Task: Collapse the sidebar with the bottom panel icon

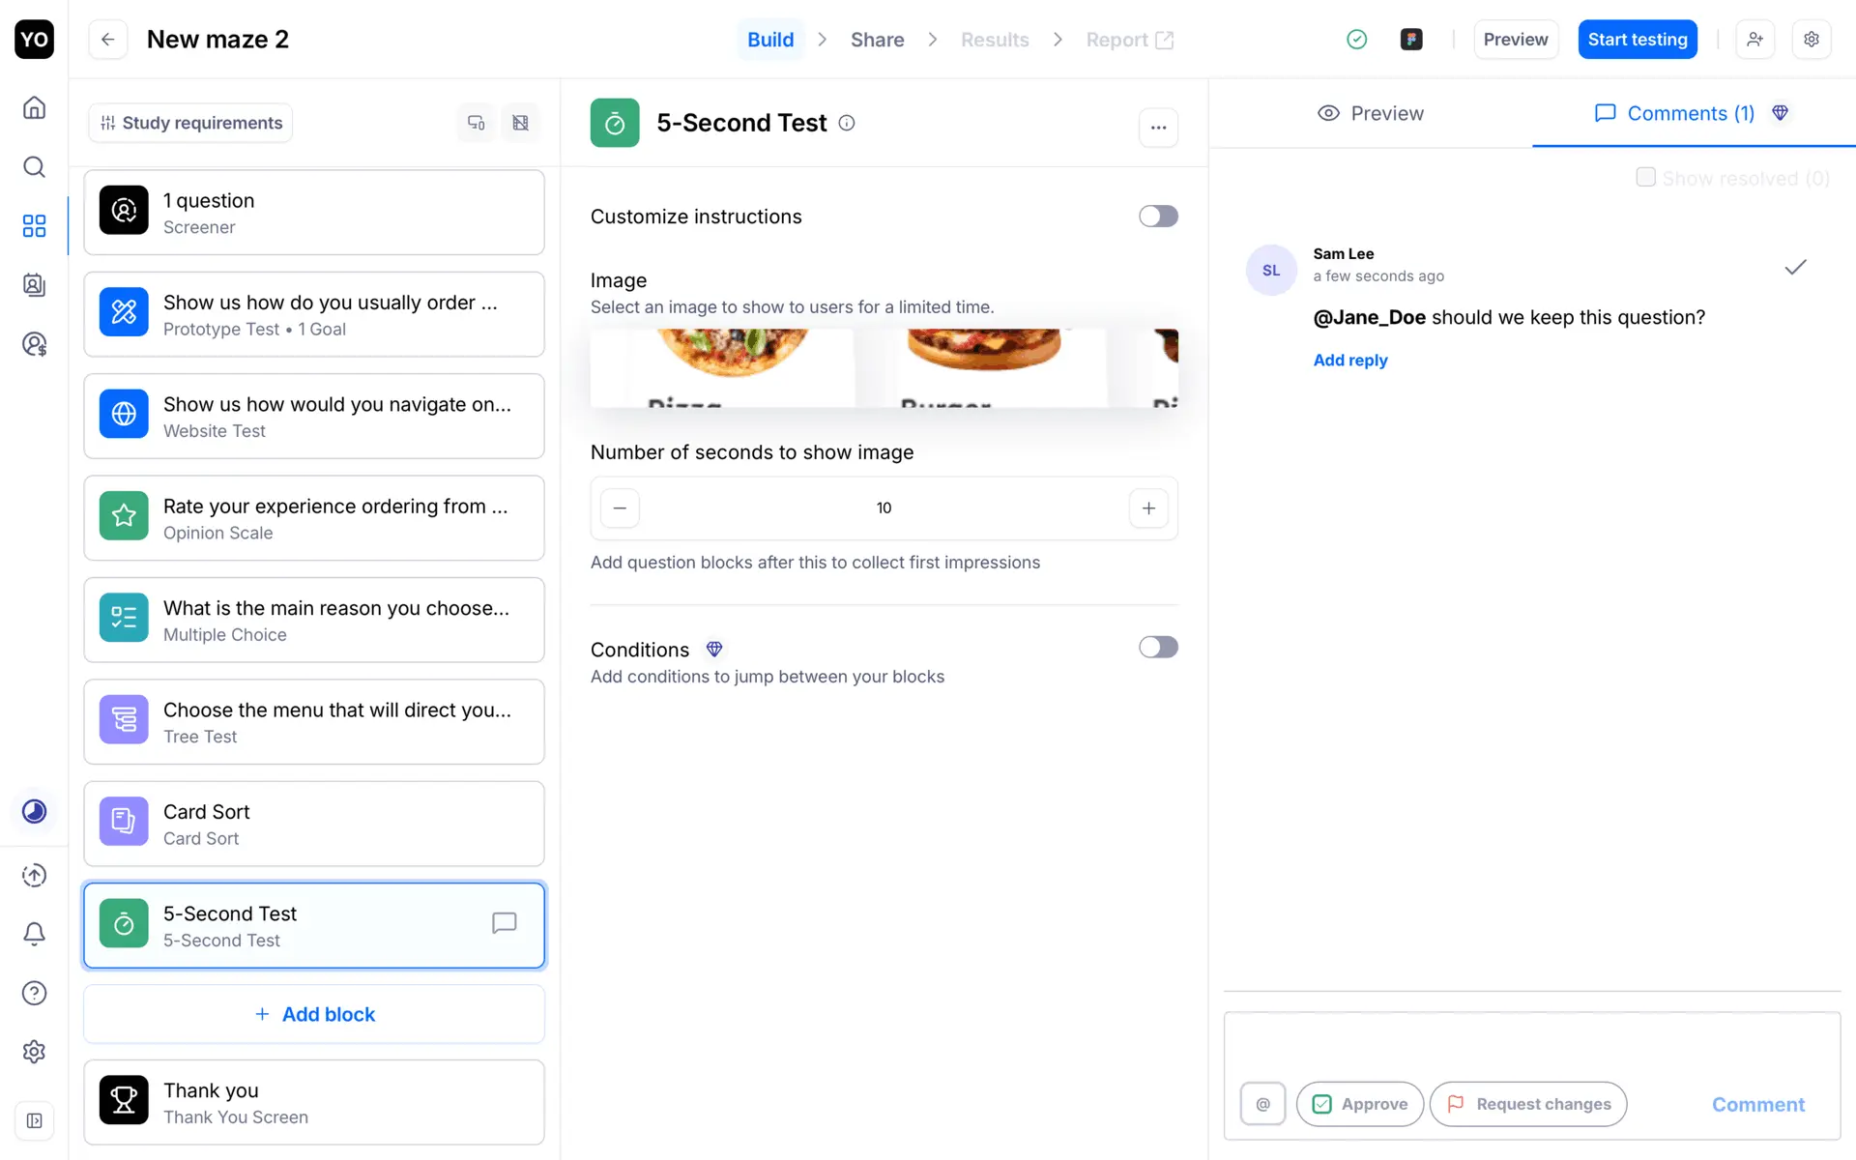Action: click(x=34, y=1121)
